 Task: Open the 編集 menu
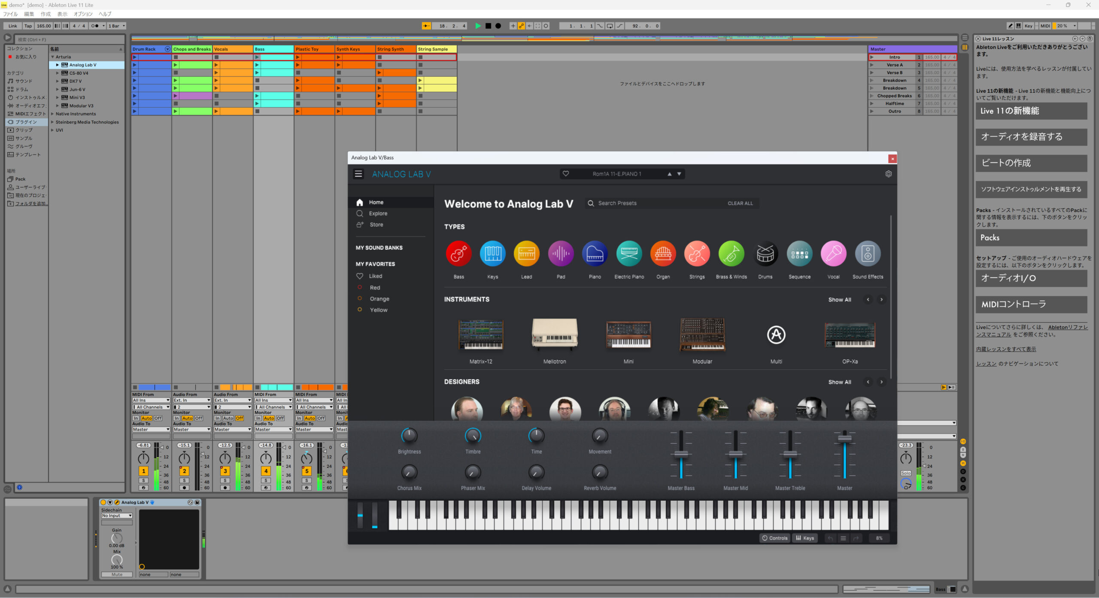point(29,14)
